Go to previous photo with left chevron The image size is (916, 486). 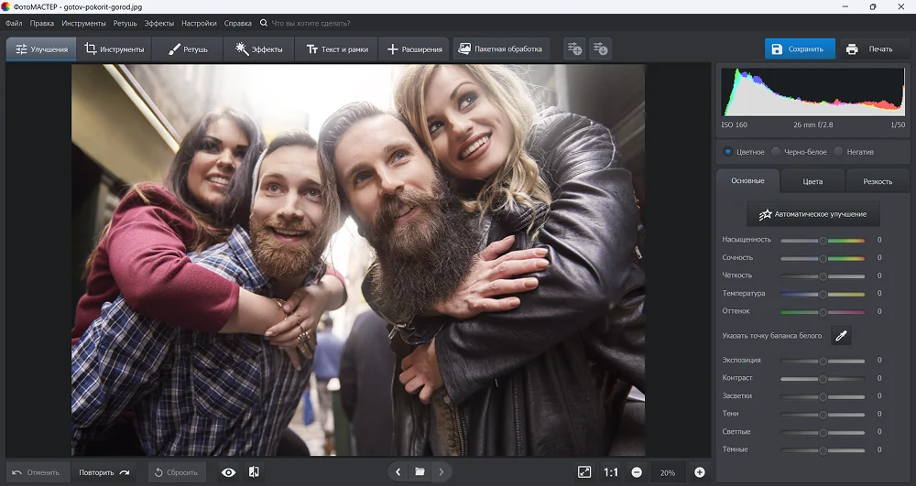(398, 472)
